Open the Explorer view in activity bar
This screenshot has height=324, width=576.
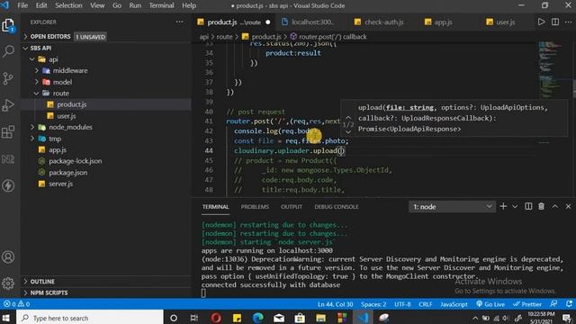coord(8,25)
